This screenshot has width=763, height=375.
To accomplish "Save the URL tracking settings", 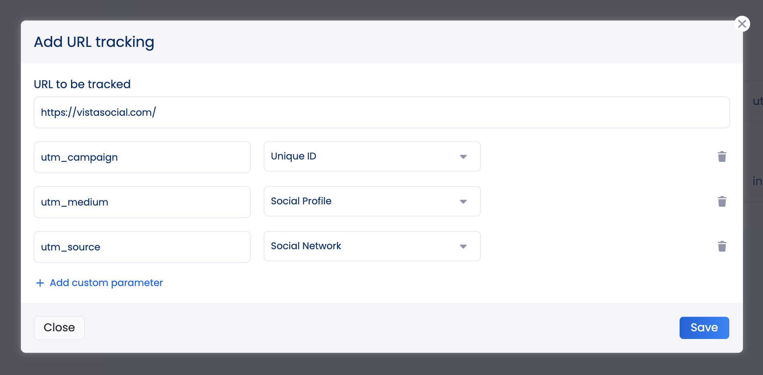I will point(704,328).
